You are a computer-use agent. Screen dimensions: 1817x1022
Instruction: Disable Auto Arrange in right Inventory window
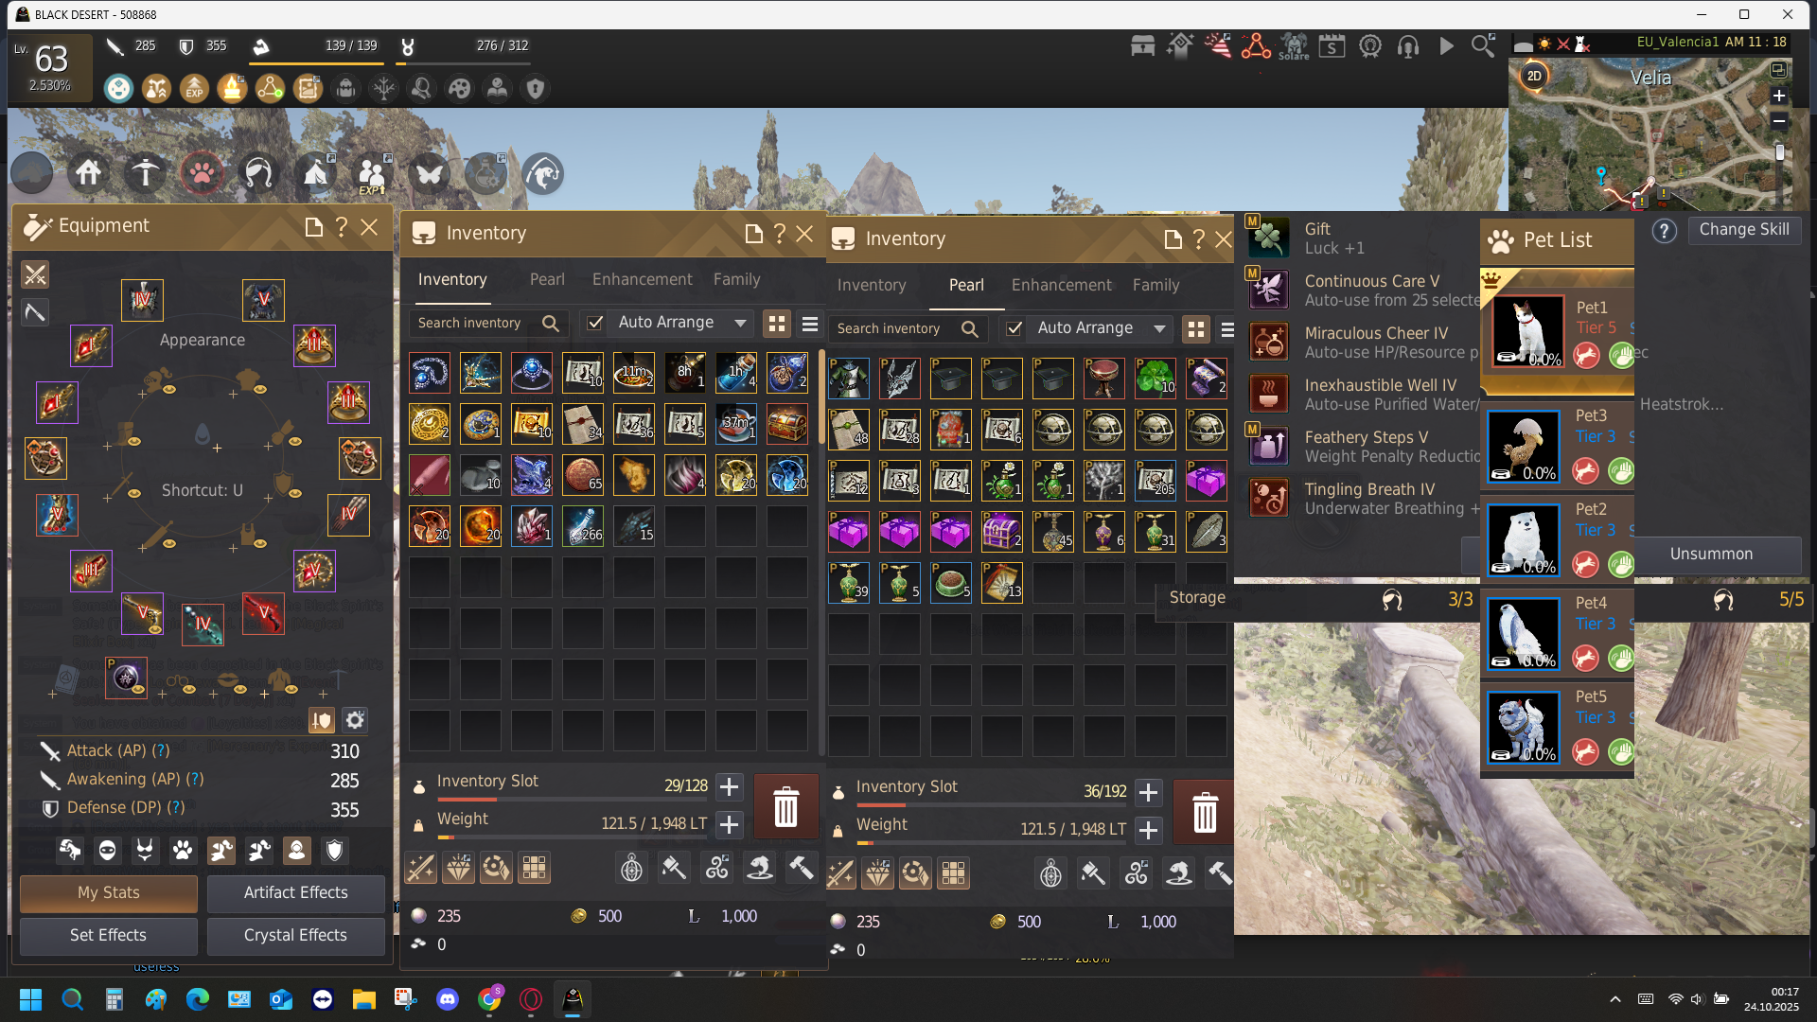(x=1014, y=328)
